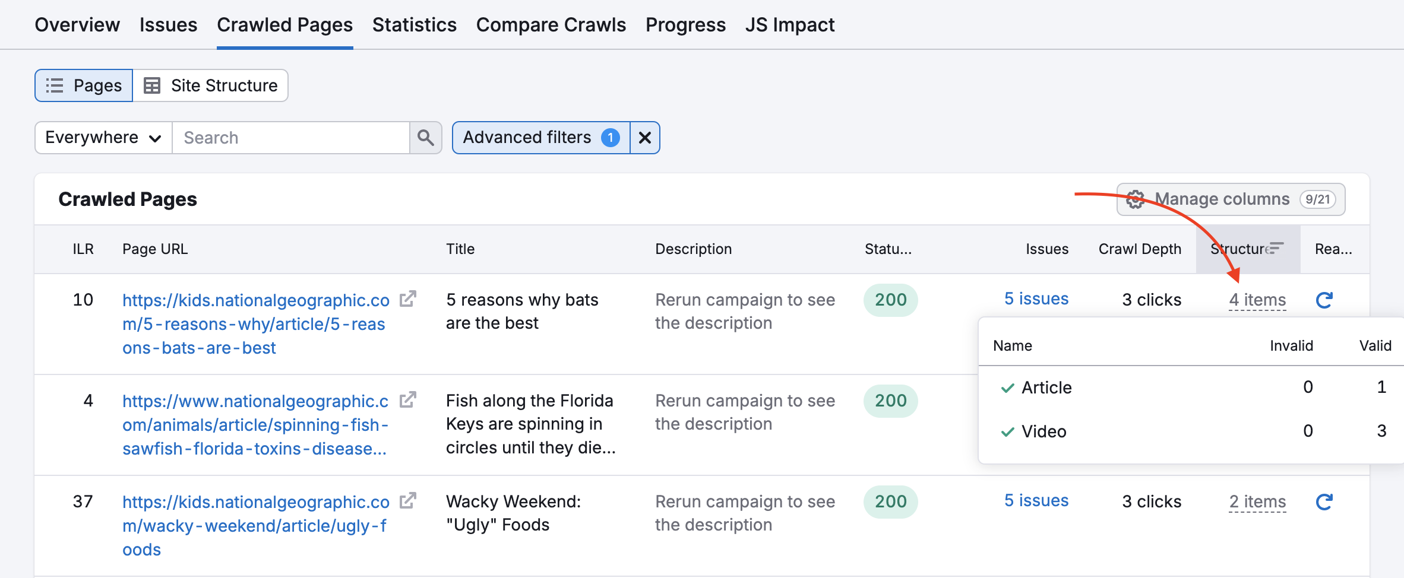Toggle the Pages view button
1404x578 pixels.
pyautogui.click(x=83, y=85)
